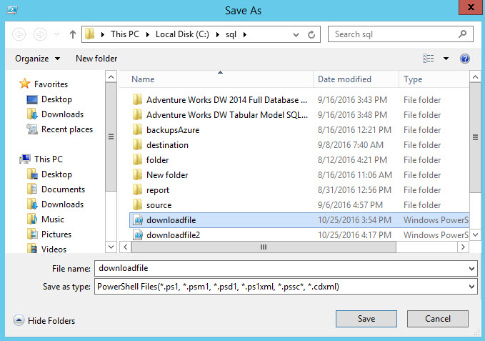Open the Help question mark icon
485x341 pixels.
465,59
